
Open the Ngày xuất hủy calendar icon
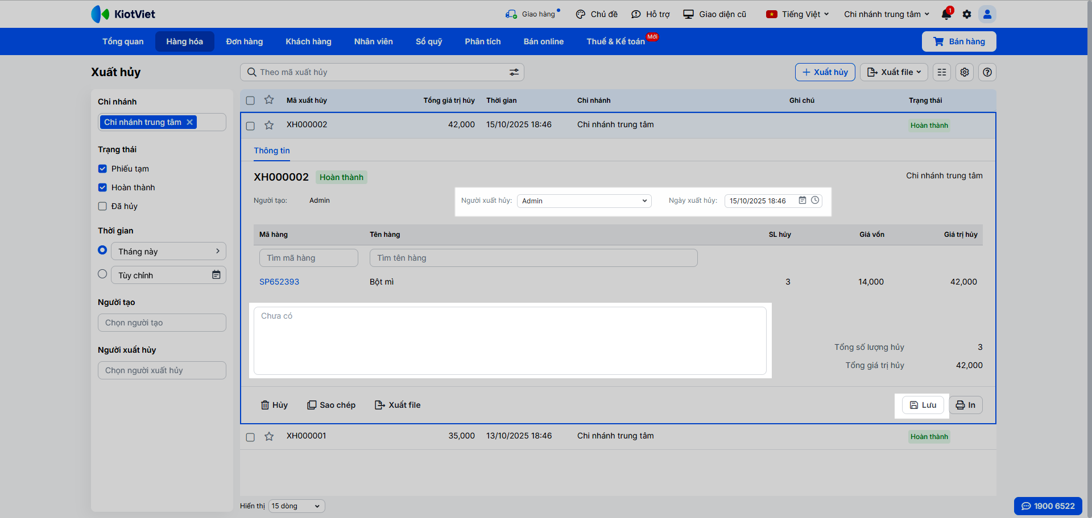coord(803,200)
